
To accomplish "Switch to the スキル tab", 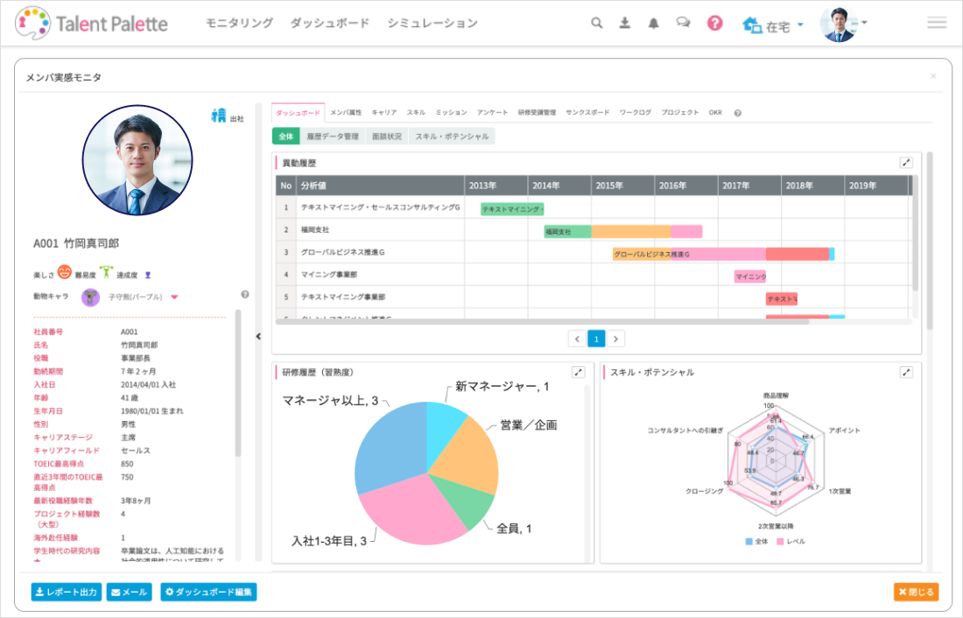I will click(416, 113).
